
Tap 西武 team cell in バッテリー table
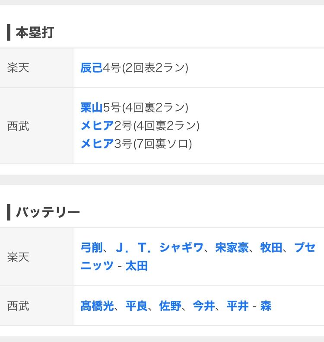[19, 306]
